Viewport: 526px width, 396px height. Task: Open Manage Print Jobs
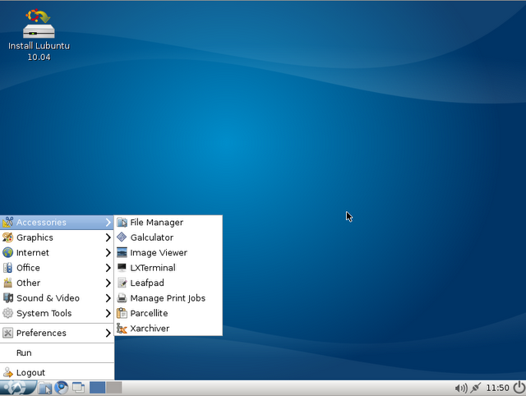tap(168, 298)
